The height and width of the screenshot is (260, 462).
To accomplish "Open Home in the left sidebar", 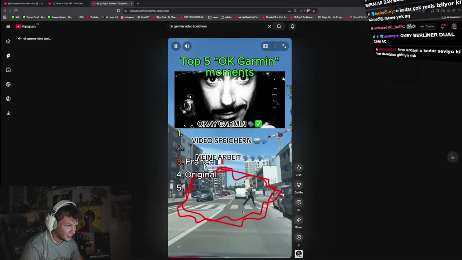I will click(x=8, y=42).
